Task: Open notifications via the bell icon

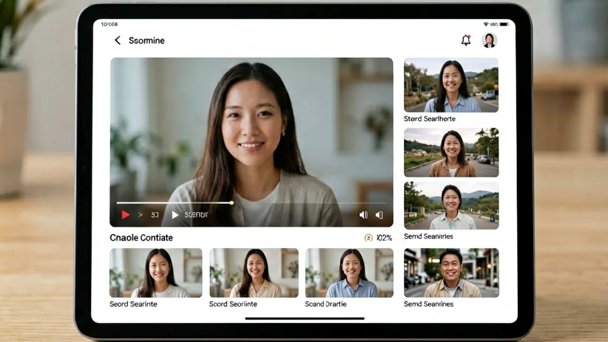Action: [466, 41]
